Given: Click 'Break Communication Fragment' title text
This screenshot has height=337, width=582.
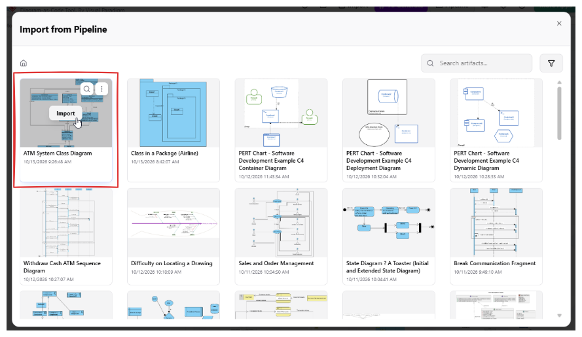Looking at the screenshot, I should [494, 263].
